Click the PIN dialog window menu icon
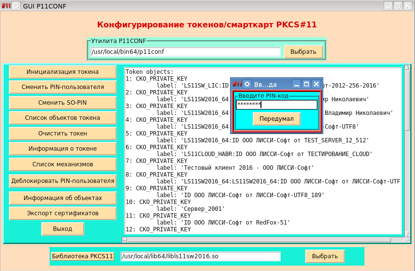The image size is (415, 271). point(247,84)
